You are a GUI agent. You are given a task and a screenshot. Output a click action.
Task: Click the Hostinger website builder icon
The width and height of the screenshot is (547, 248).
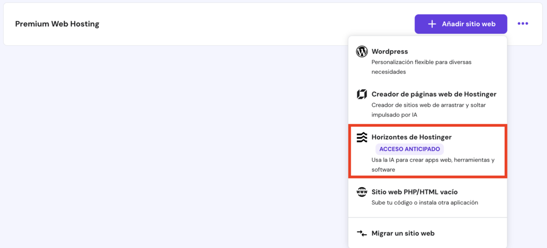point(362,95)
